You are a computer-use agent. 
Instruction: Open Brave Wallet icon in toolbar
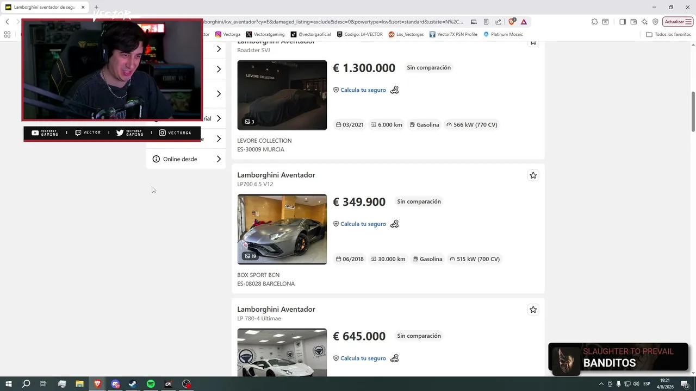633,22
